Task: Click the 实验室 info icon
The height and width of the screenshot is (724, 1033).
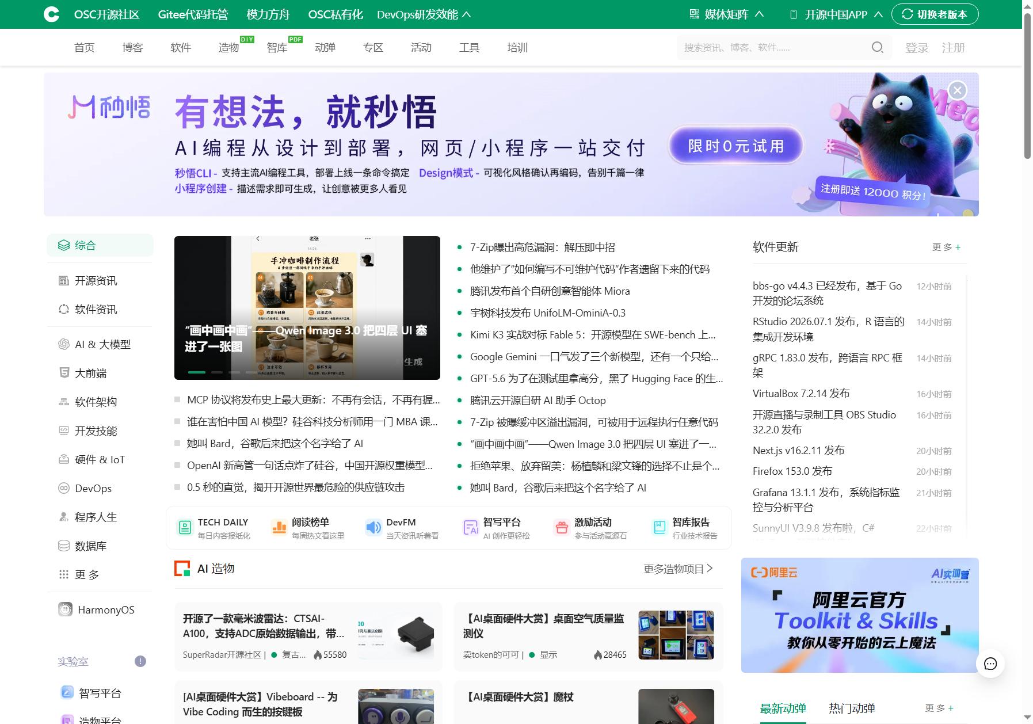Action: pos(140,661)
